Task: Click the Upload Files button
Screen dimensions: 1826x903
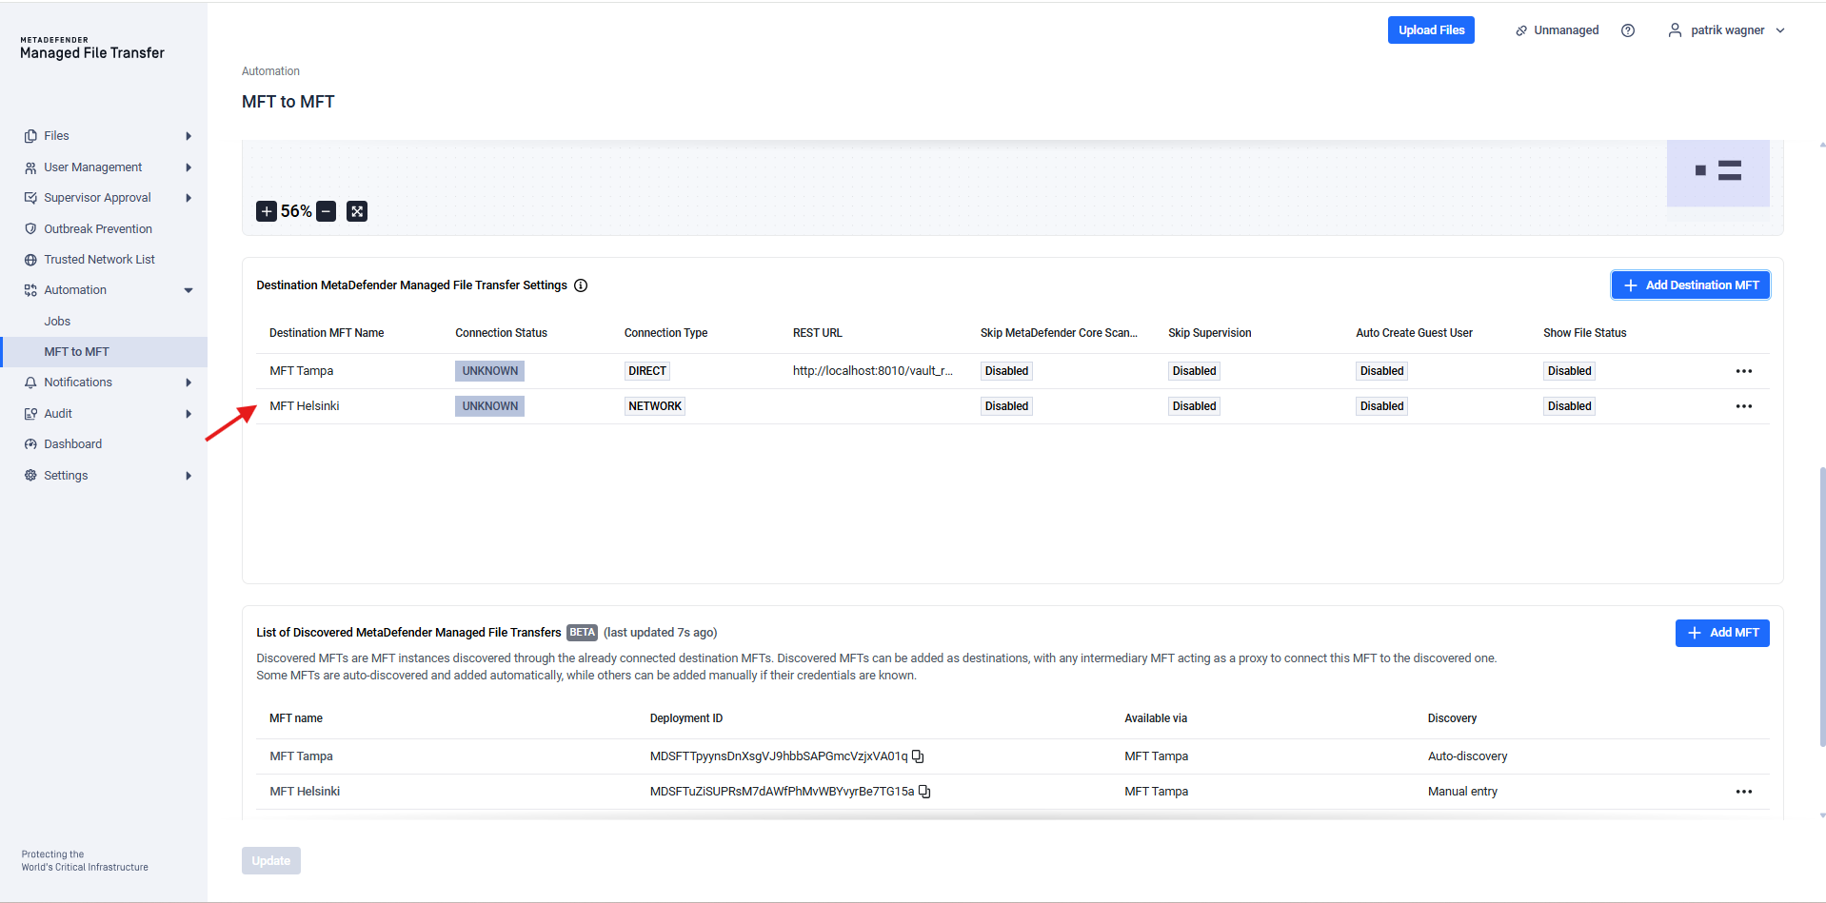Action: pos(1430,30)
